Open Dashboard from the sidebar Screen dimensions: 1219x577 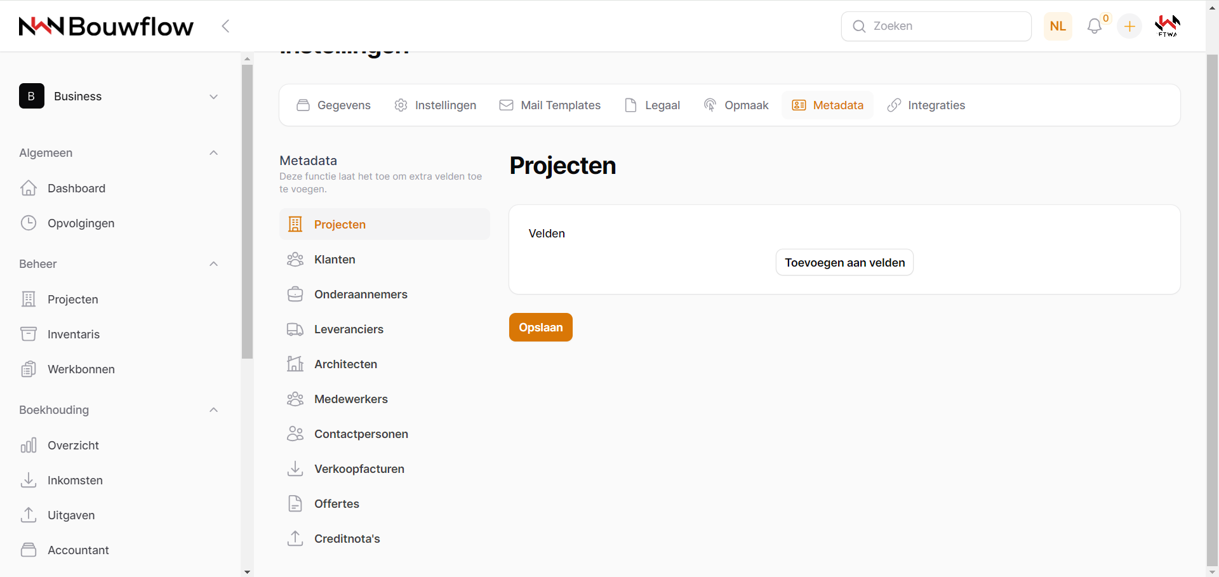(x=76, y=189)
